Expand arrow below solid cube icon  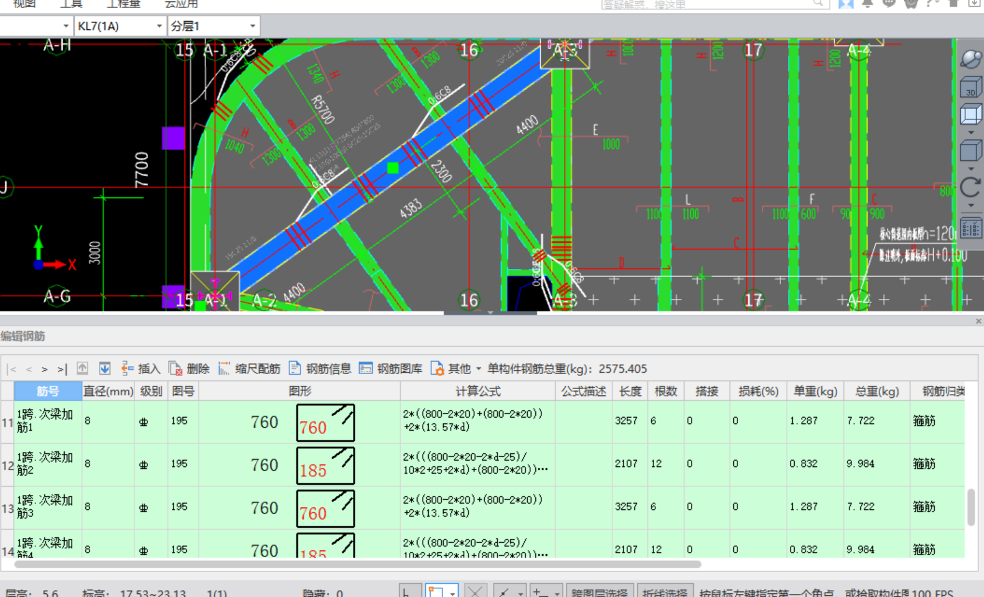[x=971, y=169]
